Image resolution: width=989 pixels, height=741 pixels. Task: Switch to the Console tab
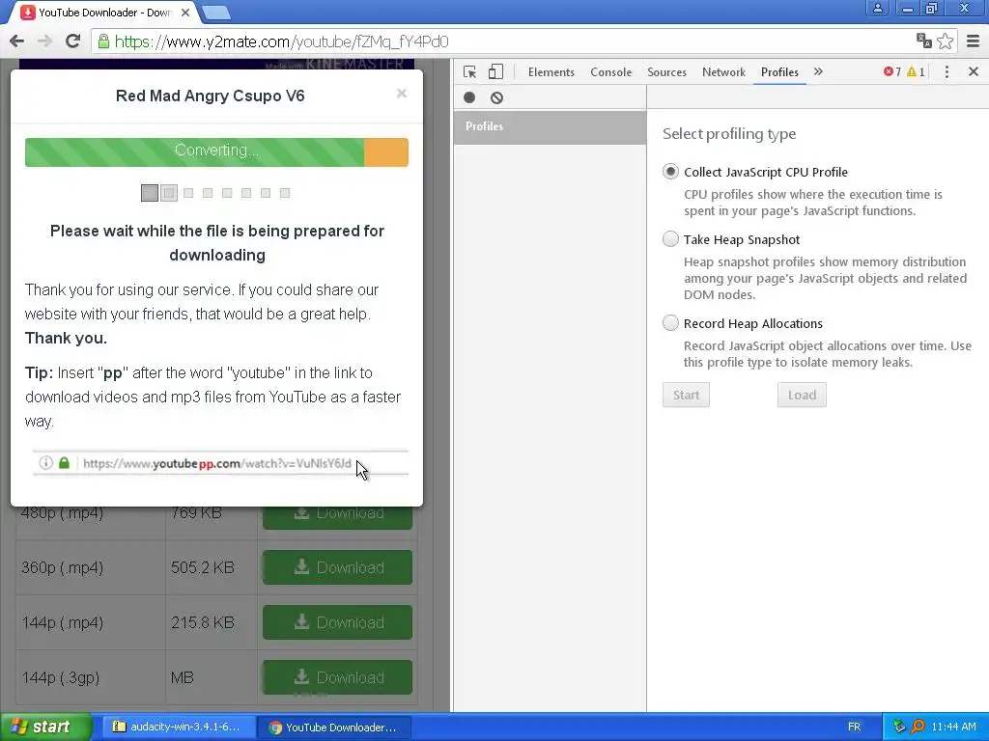tap(610, 71)
